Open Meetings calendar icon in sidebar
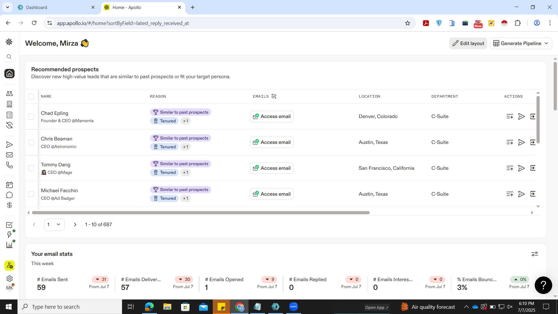 (x=9, y=185)
